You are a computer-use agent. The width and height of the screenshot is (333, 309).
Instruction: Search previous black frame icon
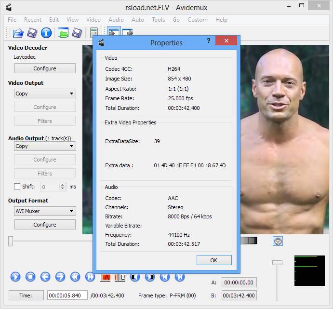coord(135,277)
